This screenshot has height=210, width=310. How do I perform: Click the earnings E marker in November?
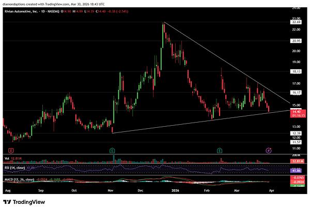click(112, 151)
